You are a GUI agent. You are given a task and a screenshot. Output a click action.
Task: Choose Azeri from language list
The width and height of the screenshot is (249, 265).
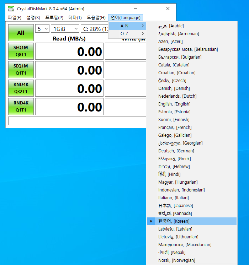click(x=192, y=42)
